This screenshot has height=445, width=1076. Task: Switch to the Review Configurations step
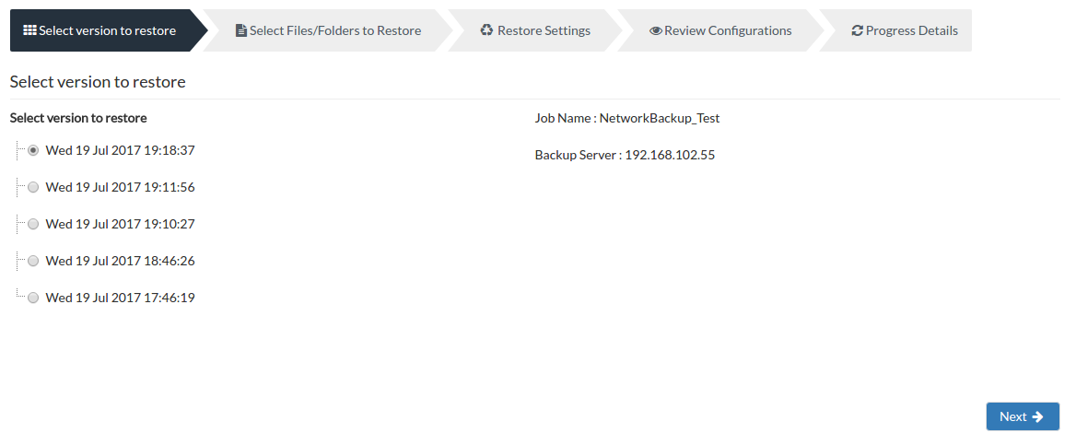tap(720, 30)
